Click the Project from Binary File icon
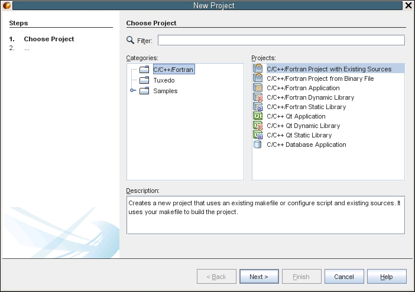This screenshot has width=415, height=292. coord(258,78)
